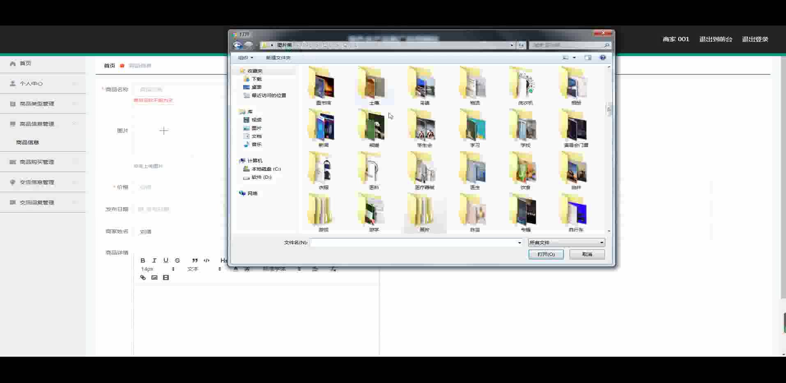Click the 打开(O) button

coord(546,254)
